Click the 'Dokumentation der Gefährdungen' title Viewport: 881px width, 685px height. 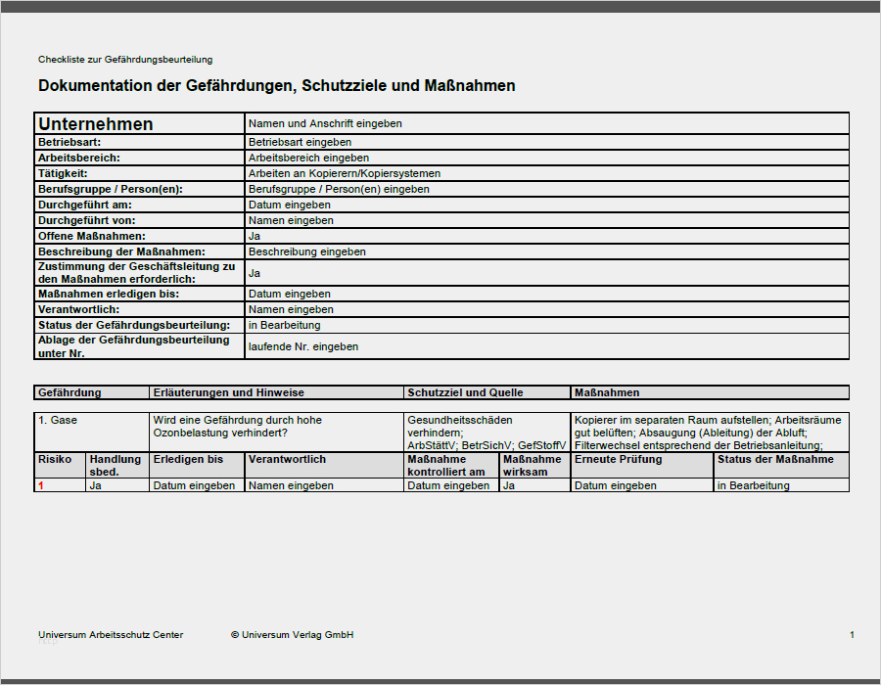click(277, 86)
